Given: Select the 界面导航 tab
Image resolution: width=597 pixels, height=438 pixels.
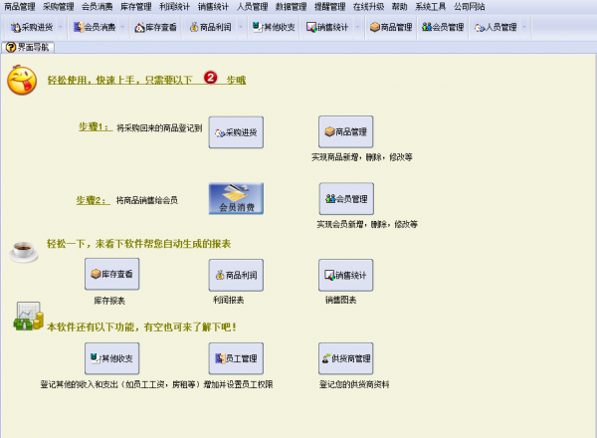Looking at the screenshot, I should [x=28, y=47].
